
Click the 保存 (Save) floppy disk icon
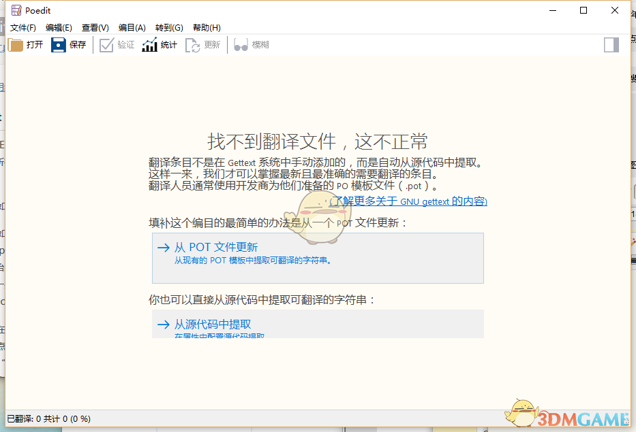click(x=59, y=45)
